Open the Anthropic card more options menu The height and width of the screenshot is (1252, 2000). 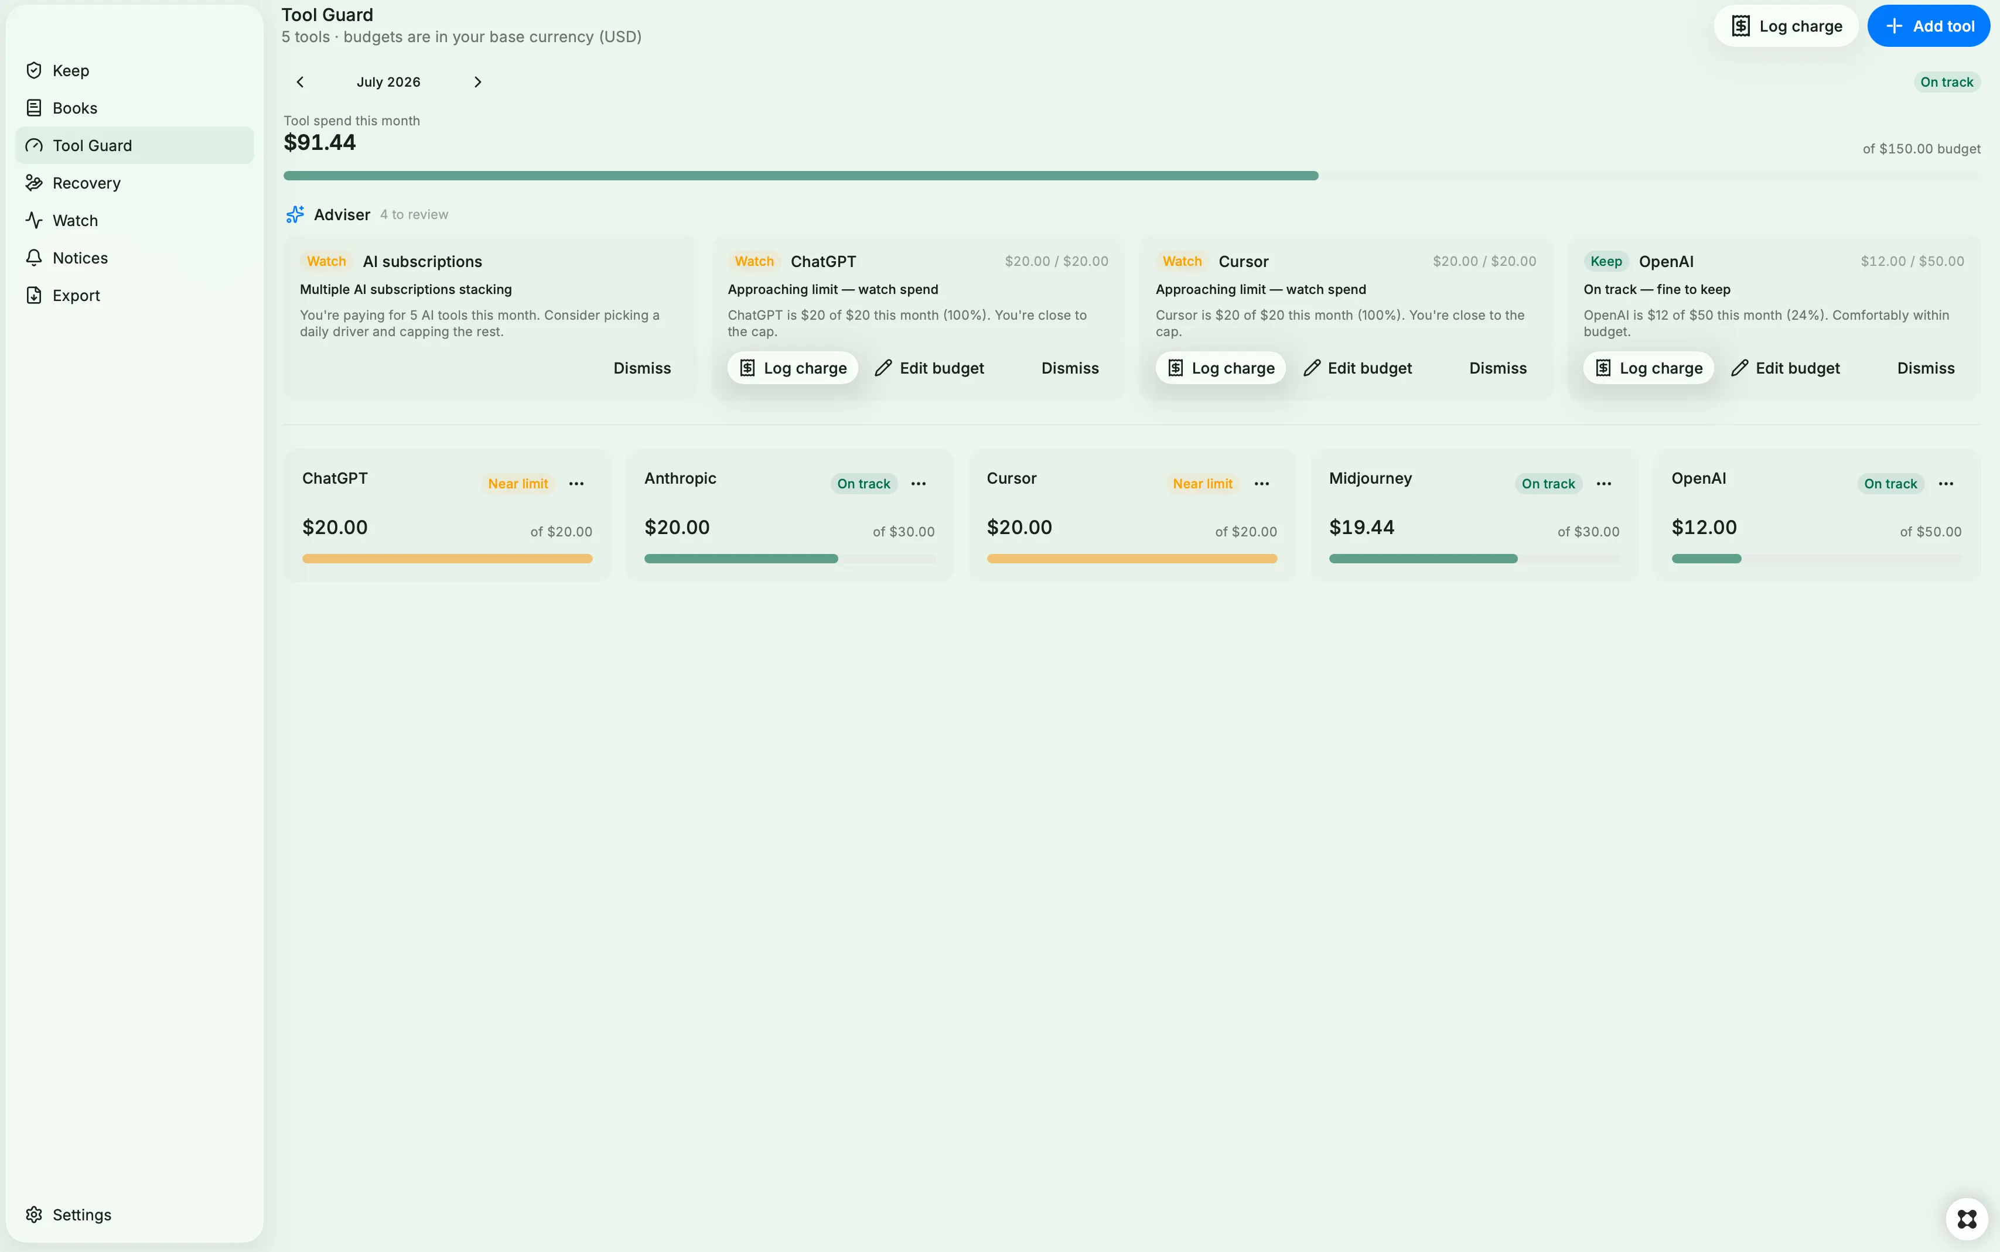click(919, 484)
